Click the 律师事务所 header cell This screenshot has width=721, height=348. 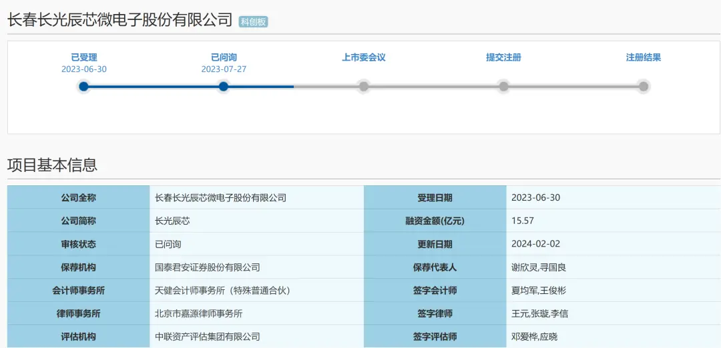(x=79, y=313)
